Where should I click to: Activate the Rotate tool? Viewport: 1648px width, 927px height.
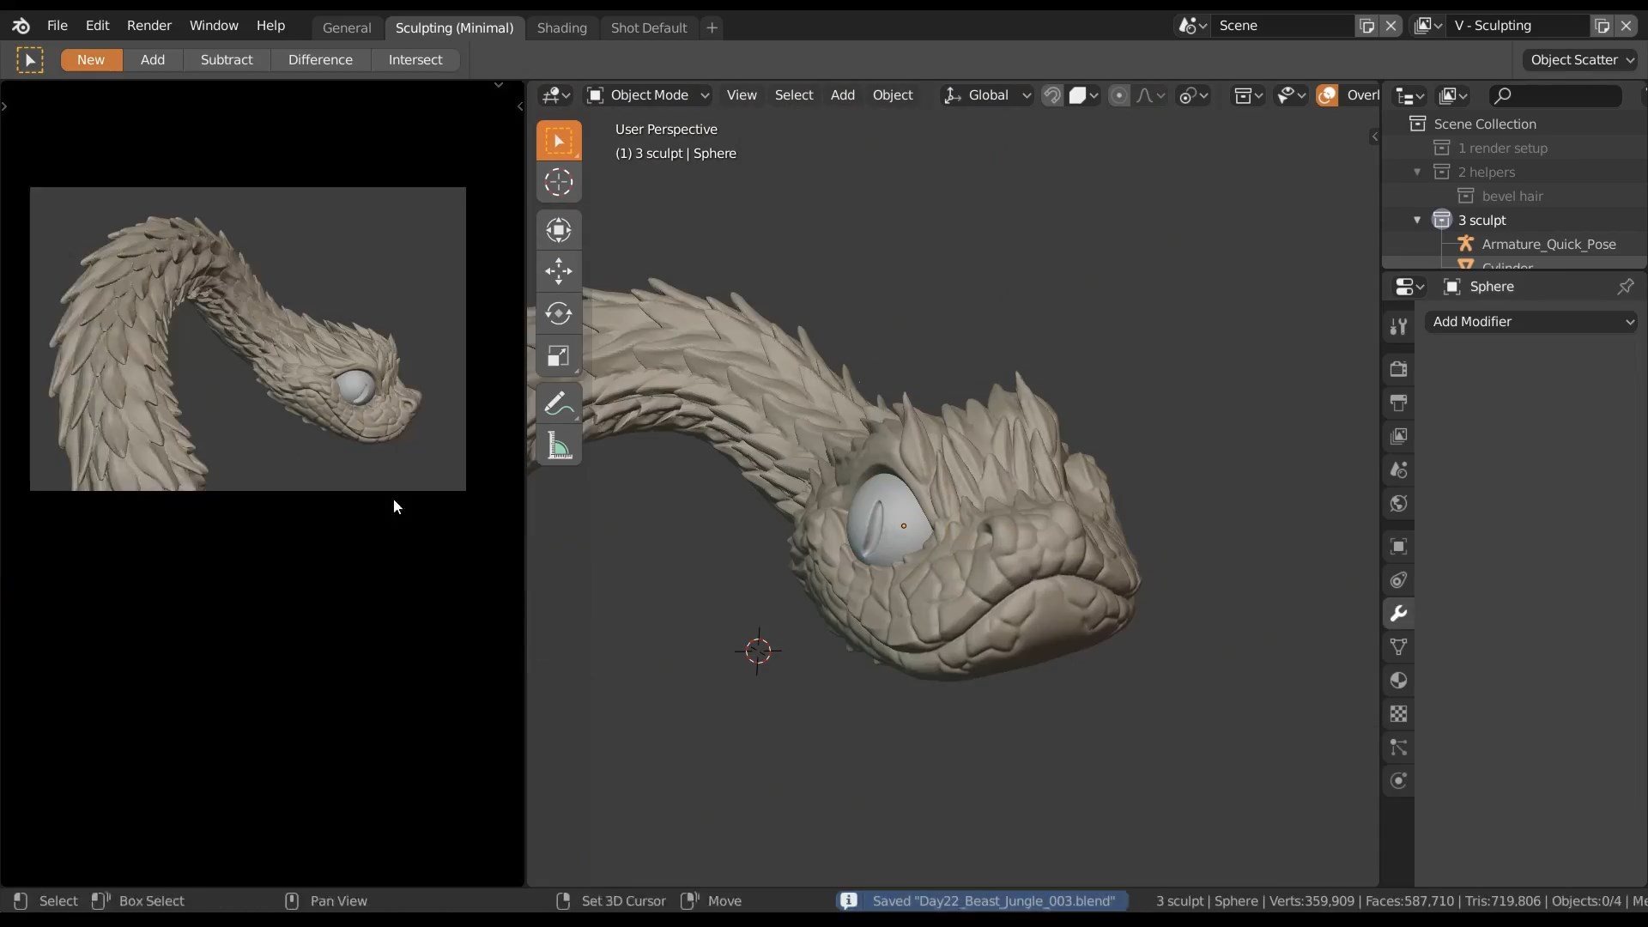(x=559, y=313)
